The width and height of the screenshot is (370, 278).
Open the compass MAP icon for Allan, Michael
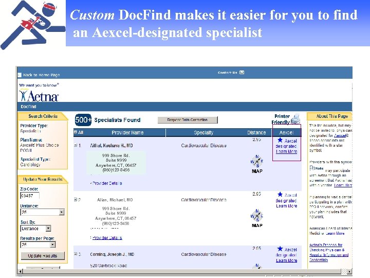pos(257,216)
